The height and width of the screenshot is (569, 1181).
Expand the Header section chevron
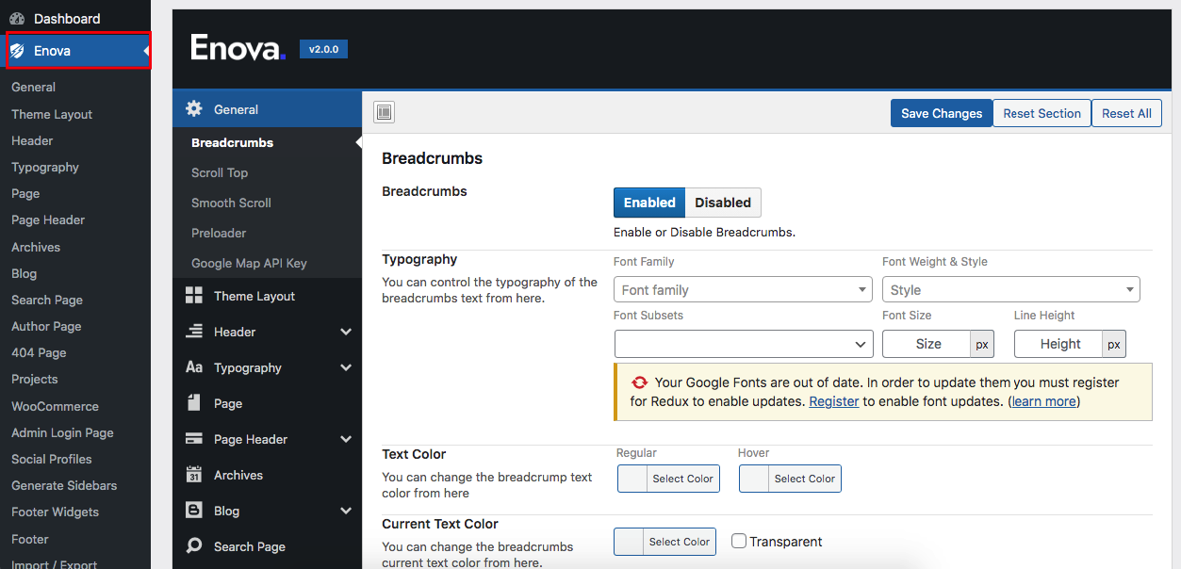[346, 332]
